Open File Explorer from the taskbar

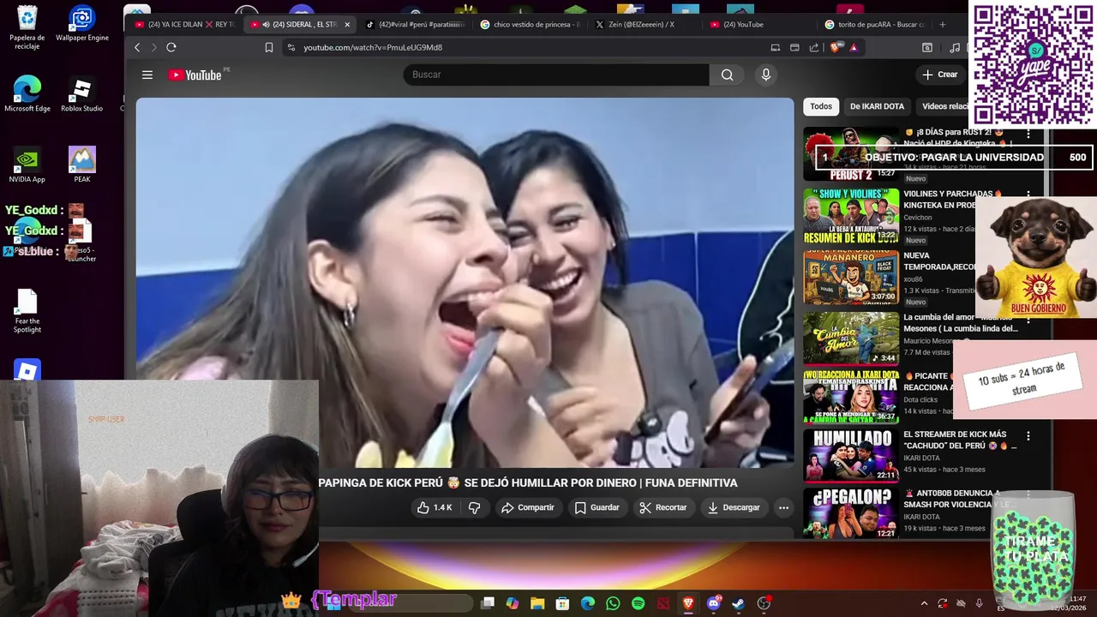click(x=537, y=603)
